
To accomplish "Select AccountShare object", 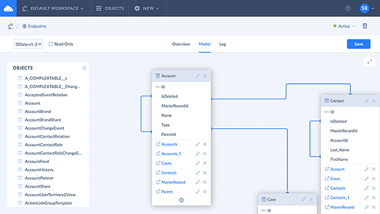I will (x=37, y=186).
